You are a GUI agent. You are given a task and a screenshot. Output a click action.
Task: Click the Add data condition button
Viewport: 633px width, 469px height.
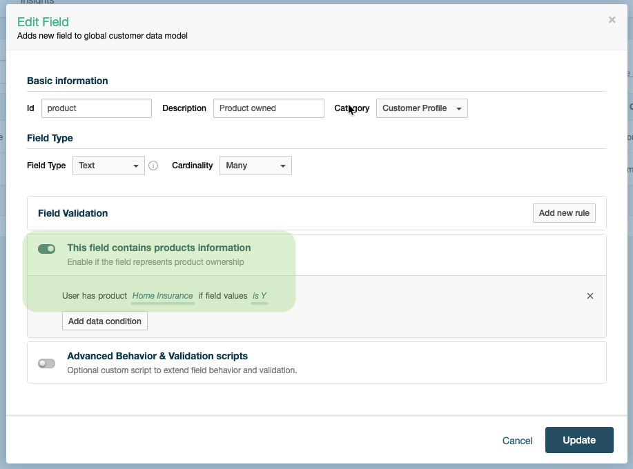104,321
